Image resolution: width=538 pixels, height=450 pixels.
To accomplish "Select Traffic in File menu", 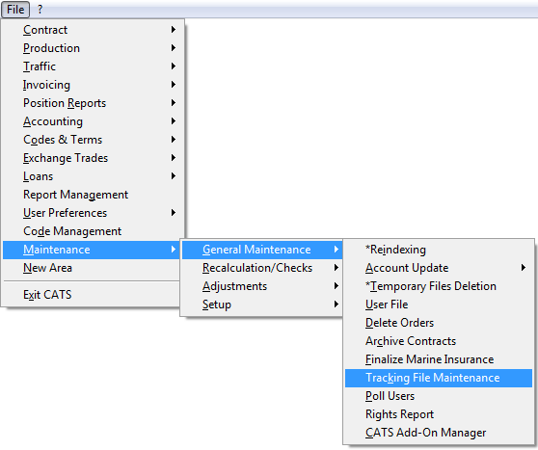I will (x=93, y=66).
